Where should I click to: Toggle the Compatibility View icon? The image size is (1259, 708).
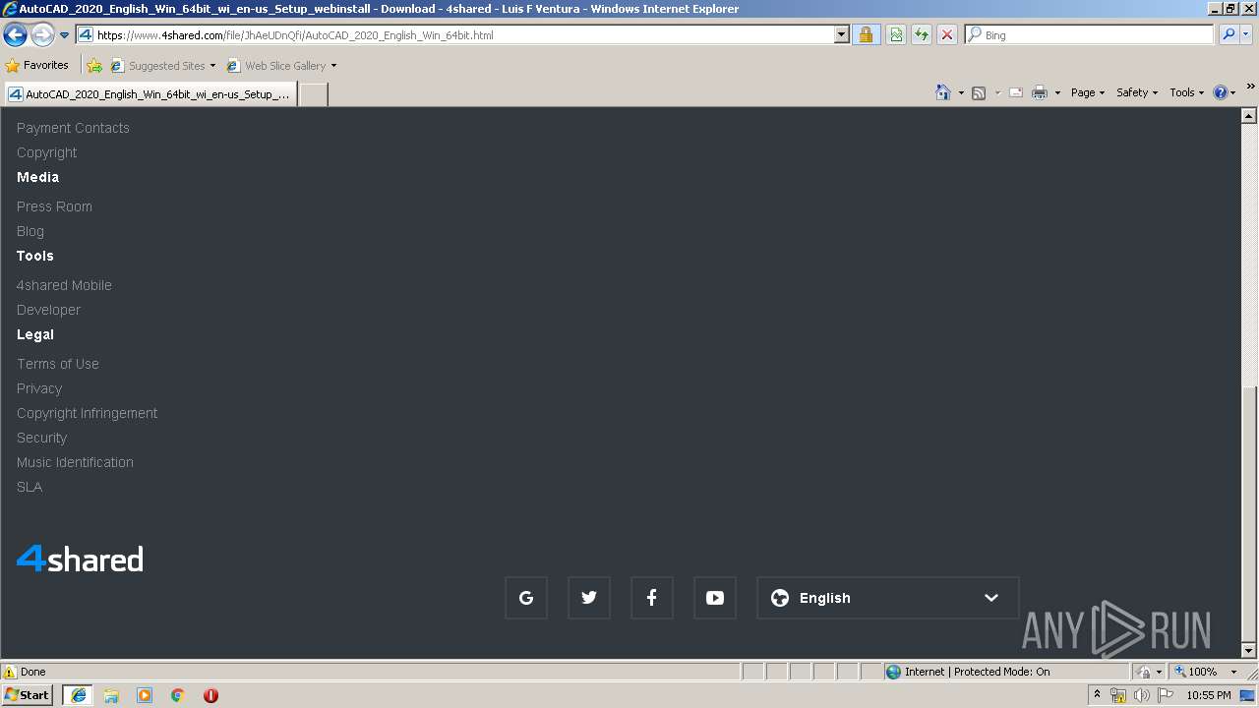pos(896,34)
